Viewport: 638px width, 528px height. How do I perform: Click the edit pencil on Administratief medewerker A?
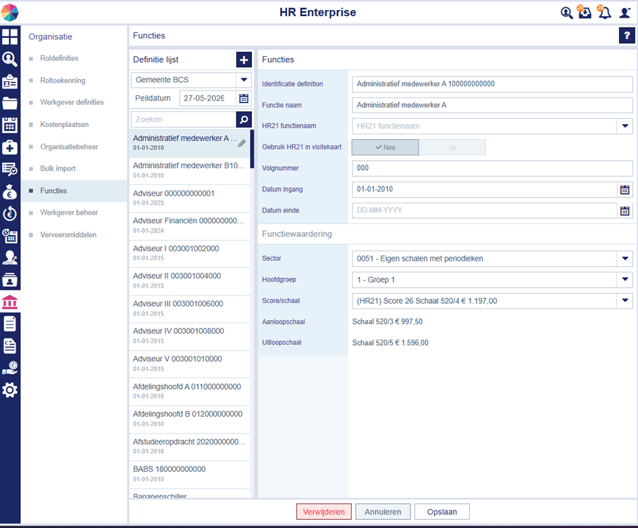(x=242, y=143)
